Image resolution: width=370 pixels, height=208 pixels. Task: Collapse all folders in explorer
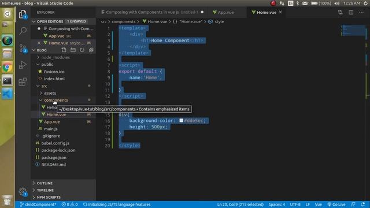pos(91,50)
